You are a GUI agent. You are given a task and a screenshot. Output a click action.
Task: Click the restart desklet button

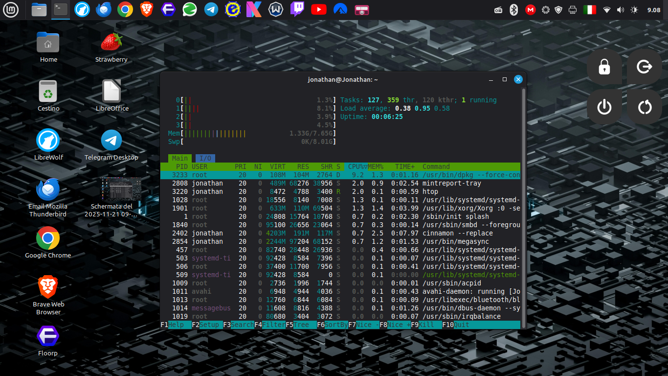tap(645, 107)
